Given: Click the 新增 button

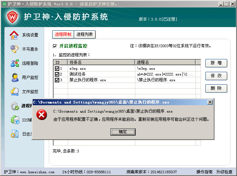Looking at the screenshot, I should pyautogui.click(x=216, y=63).
